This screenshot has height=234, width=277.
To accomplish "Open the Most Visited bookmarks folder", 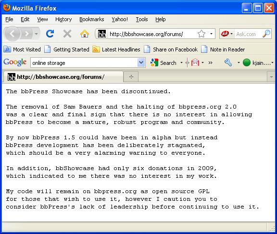I will (22, 49).
